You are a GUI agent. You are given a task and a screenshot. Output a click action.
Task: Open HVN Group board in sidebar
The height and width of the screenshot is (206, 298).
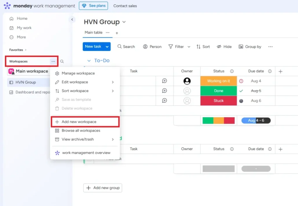click(29, 82)
